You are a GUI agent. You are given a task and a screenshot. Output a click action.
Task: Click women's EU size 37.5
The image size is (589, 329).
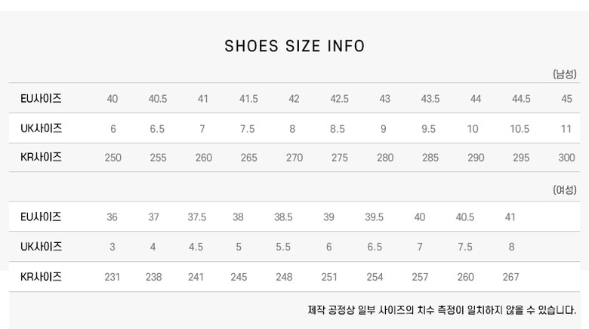[x=196, y=217]
